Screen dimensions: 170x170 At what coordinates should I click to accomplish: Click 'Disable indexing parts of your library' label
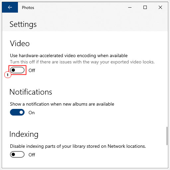pyautogui.click(x=78, y=146)
